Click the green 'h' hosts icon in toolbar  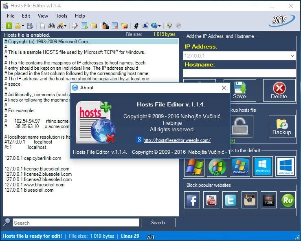9,26
